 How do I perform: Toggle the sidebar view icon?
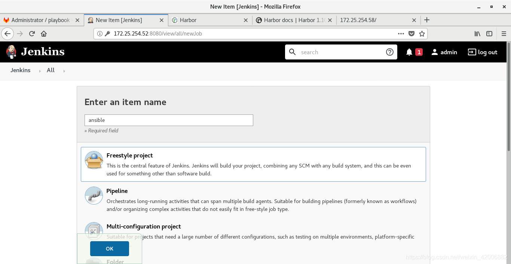(x=489, y=34)
